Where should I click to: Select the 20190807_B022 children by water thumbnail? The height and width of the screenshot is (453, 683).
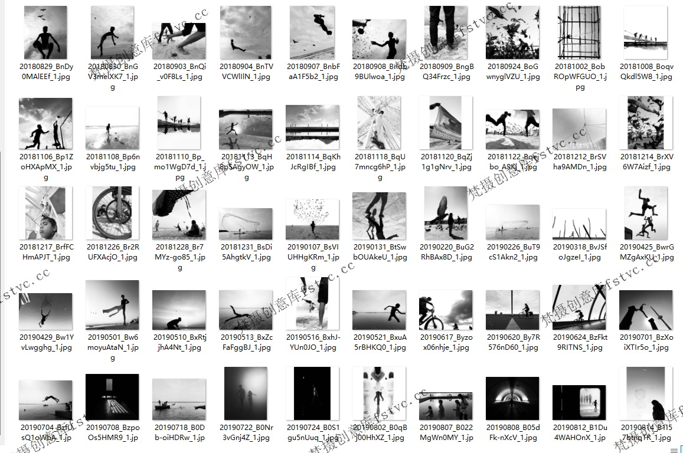446,406
